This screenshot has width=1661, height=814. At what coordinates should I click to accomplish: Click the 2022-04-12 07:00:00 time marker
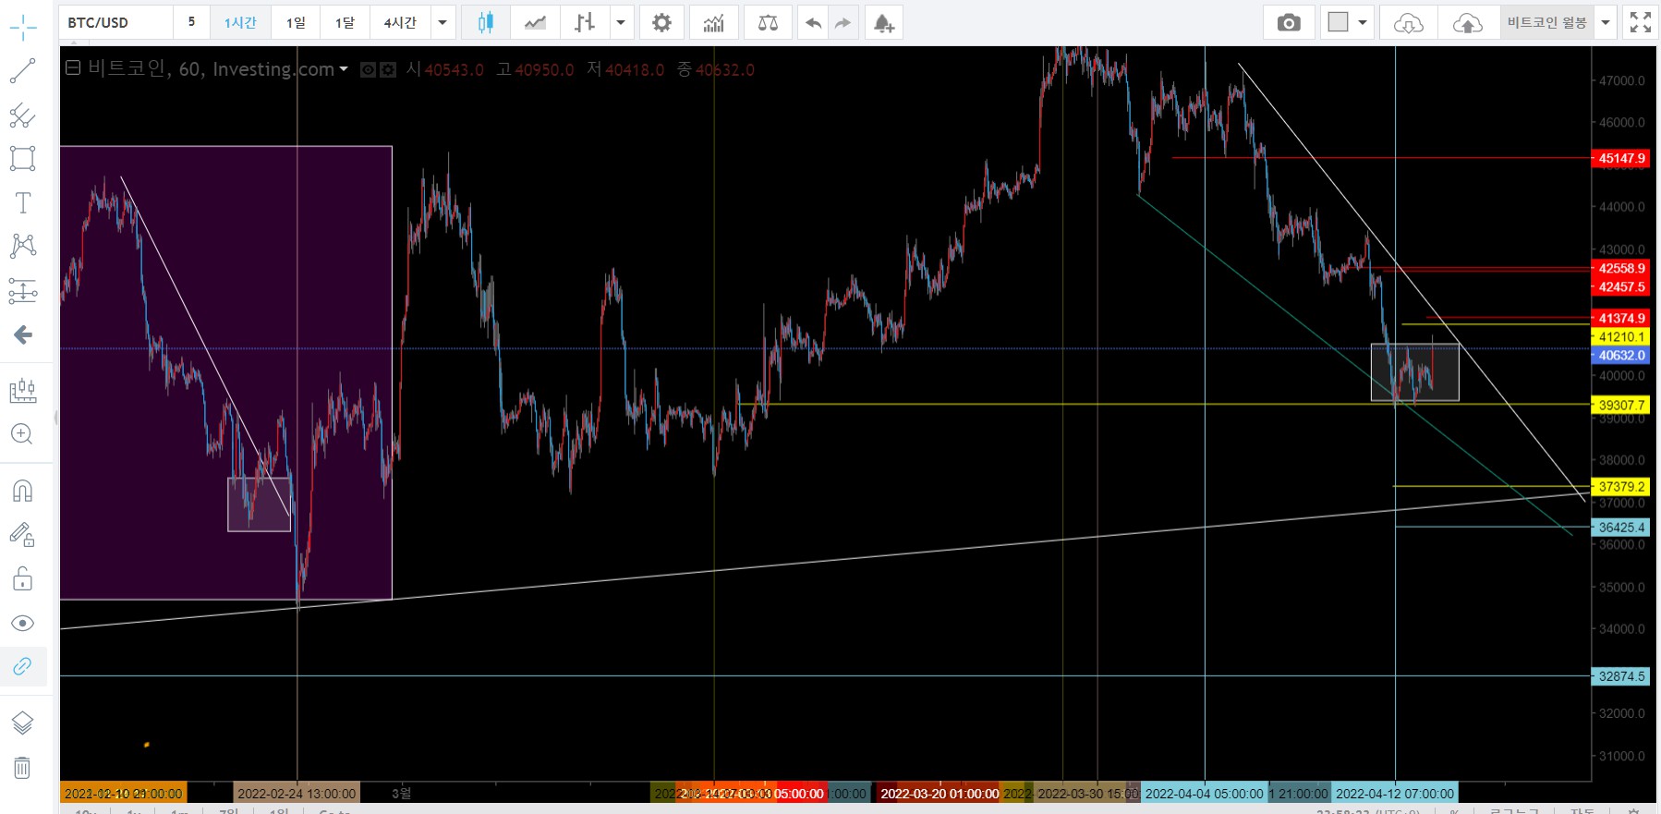click(x=1394, y=794)
